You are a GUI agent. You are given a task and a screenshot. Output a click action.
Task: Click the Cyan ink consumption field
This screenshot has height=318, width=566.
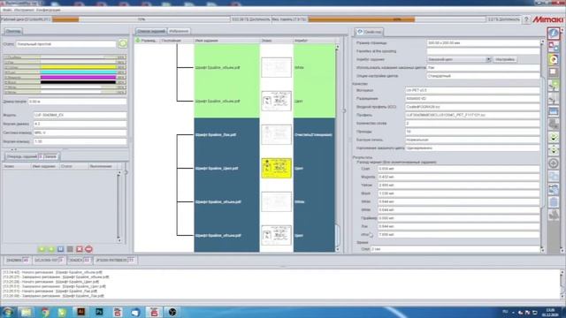tap(458, 169)
